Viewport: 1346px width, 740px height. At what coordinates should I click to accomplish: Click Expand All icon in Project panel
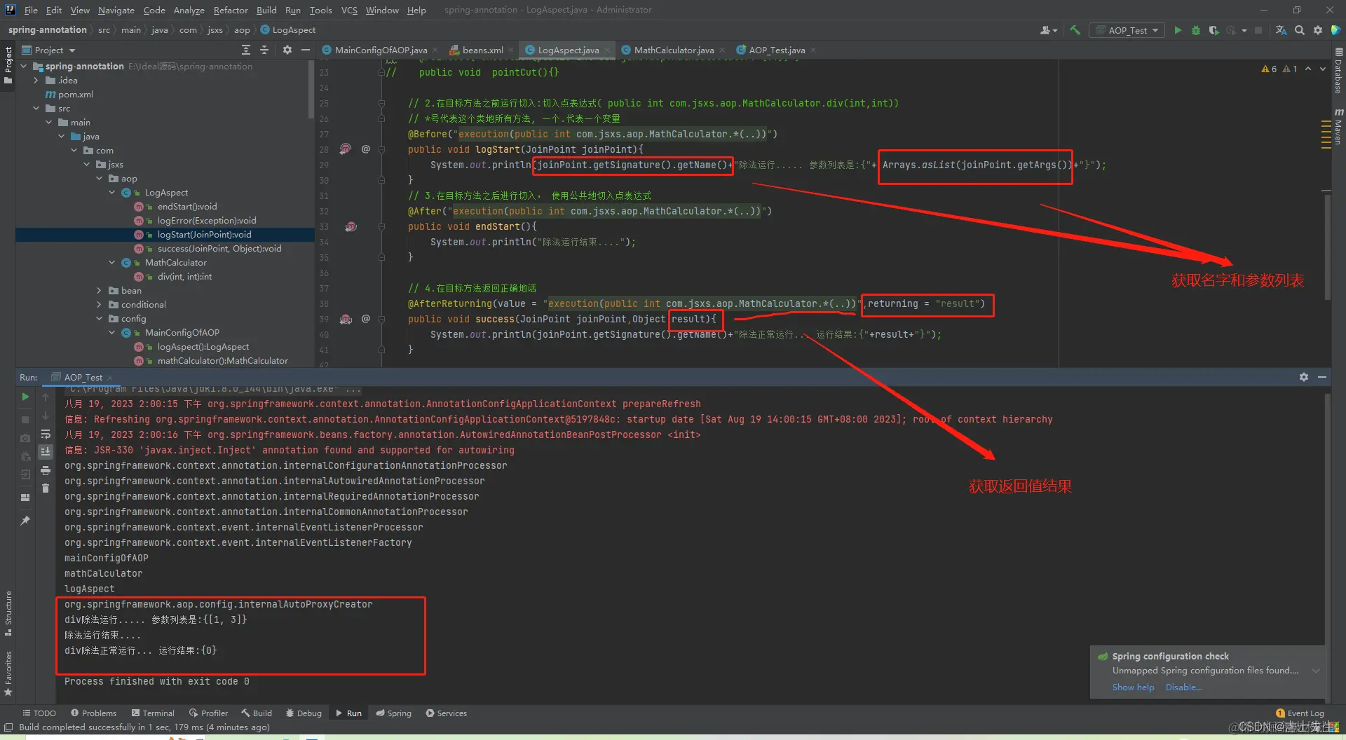(246, 50)
